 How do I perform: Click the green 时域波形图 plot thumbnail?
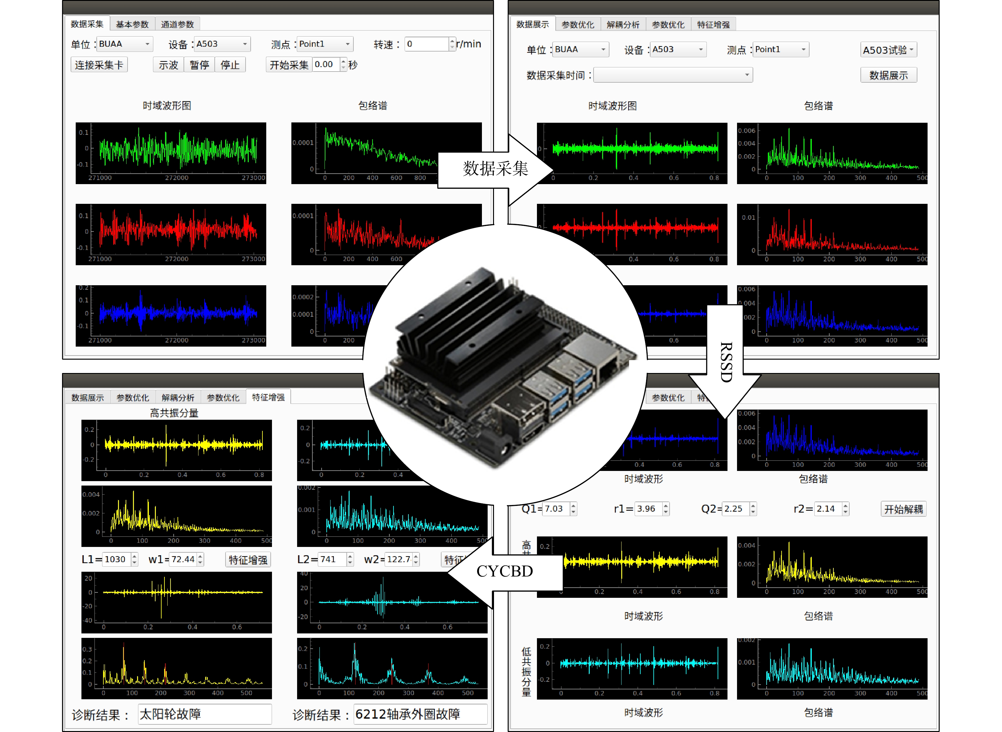170,153
